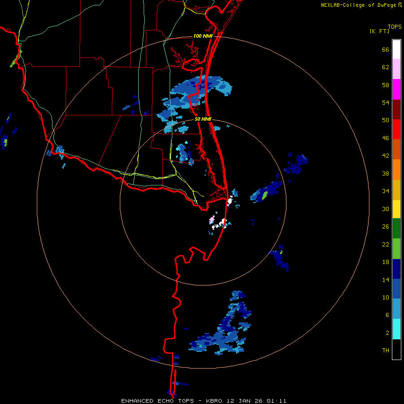Viewport: 404px width, 404px height.
Task: Click the legend value 2
Action: pyautogui.click(x=387, y=333)
